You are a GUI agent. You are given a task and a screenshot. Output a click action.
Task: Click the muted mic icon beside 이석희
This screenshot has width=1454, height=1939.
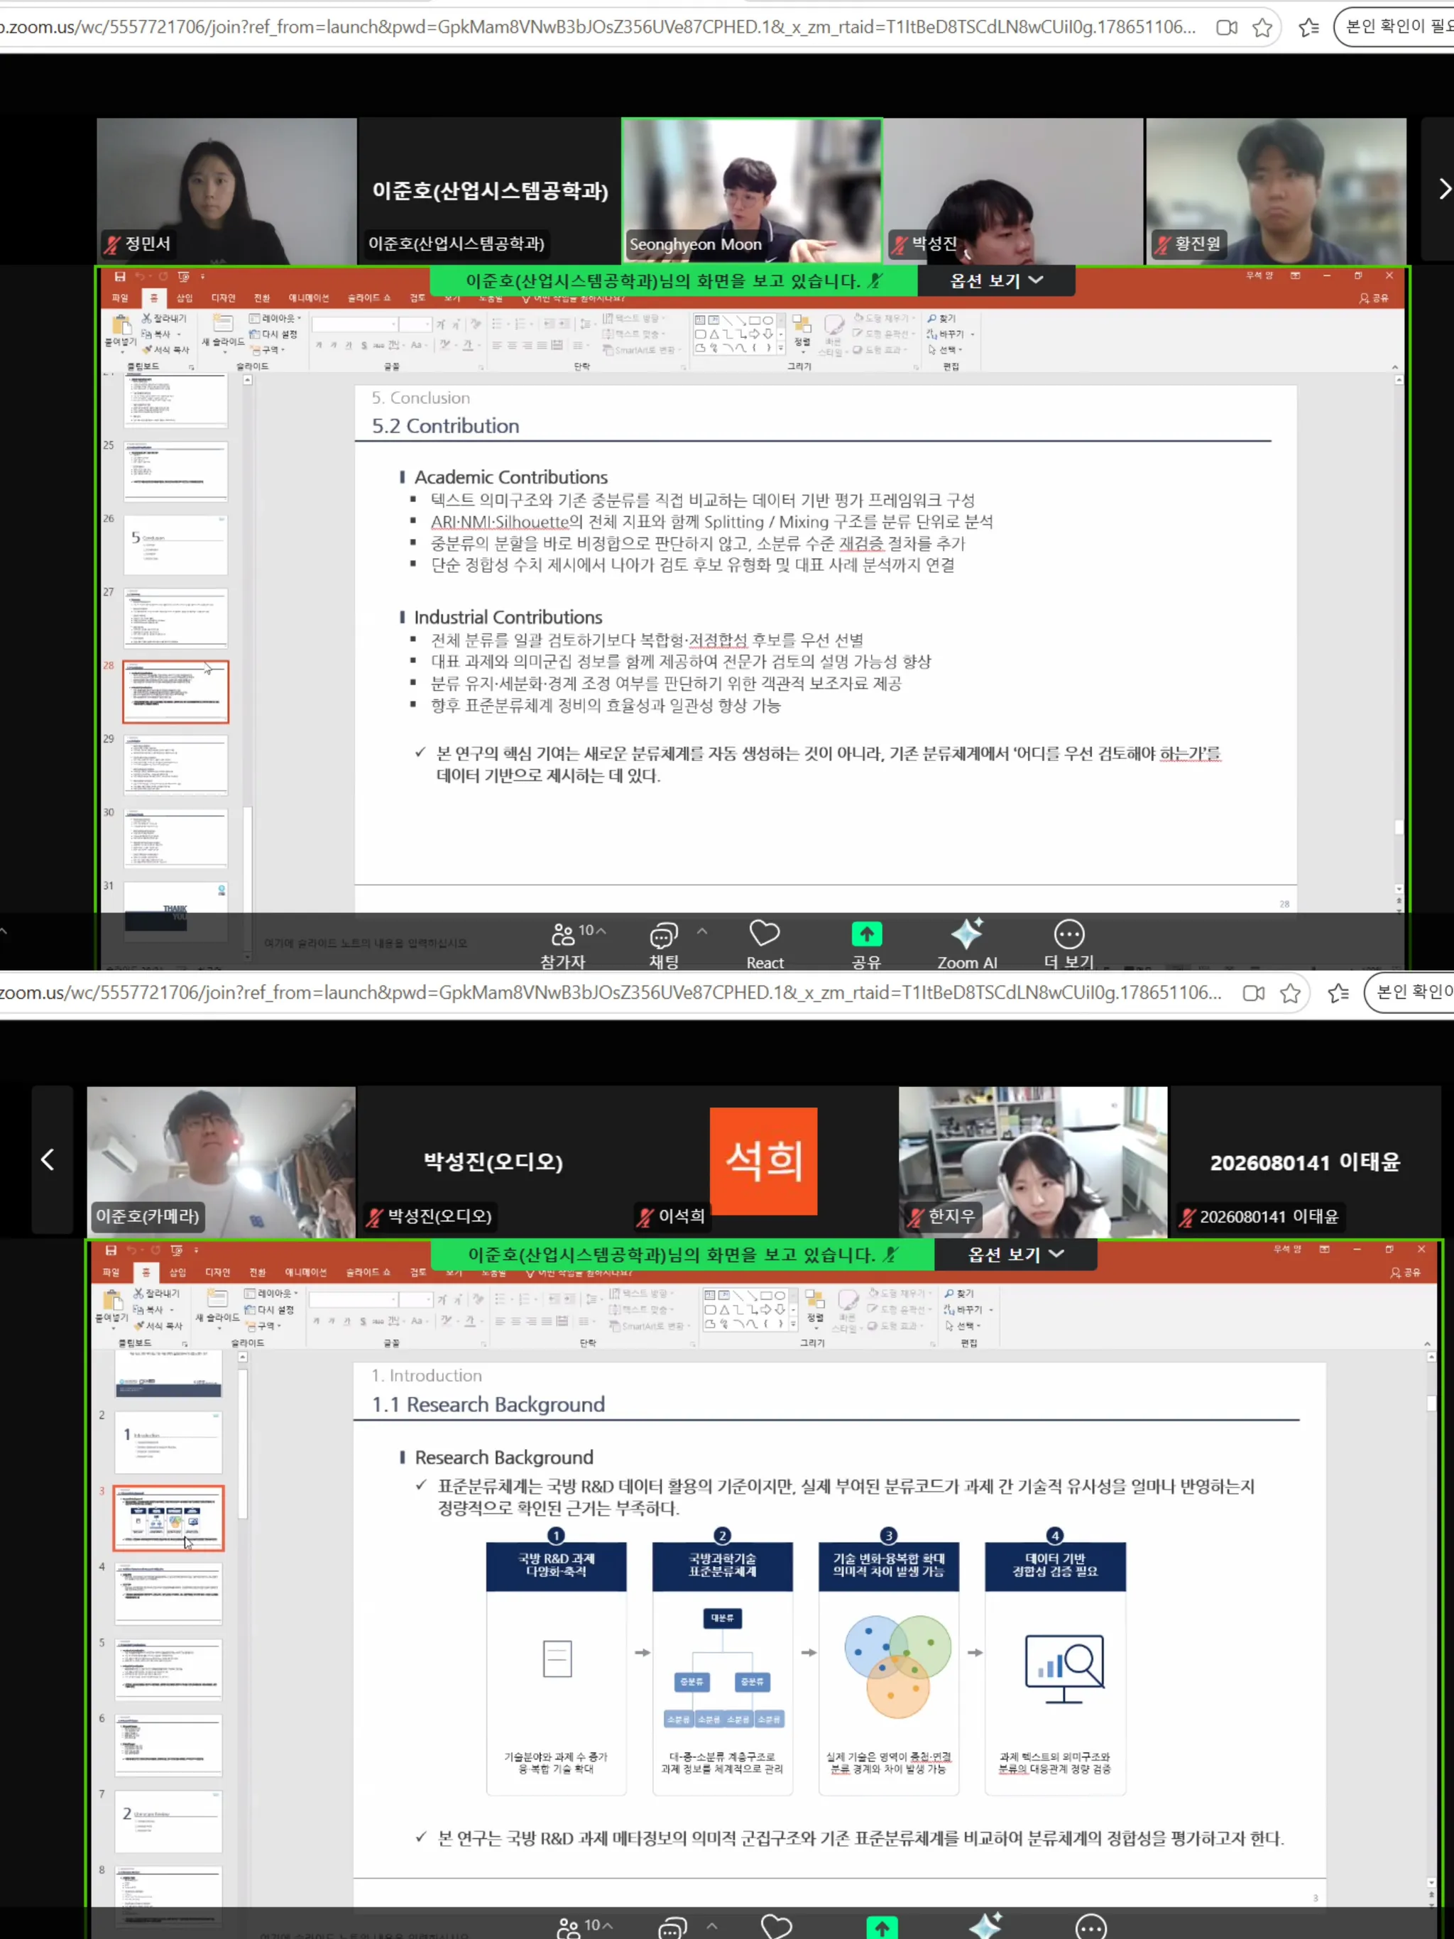tap(646, 1217)
